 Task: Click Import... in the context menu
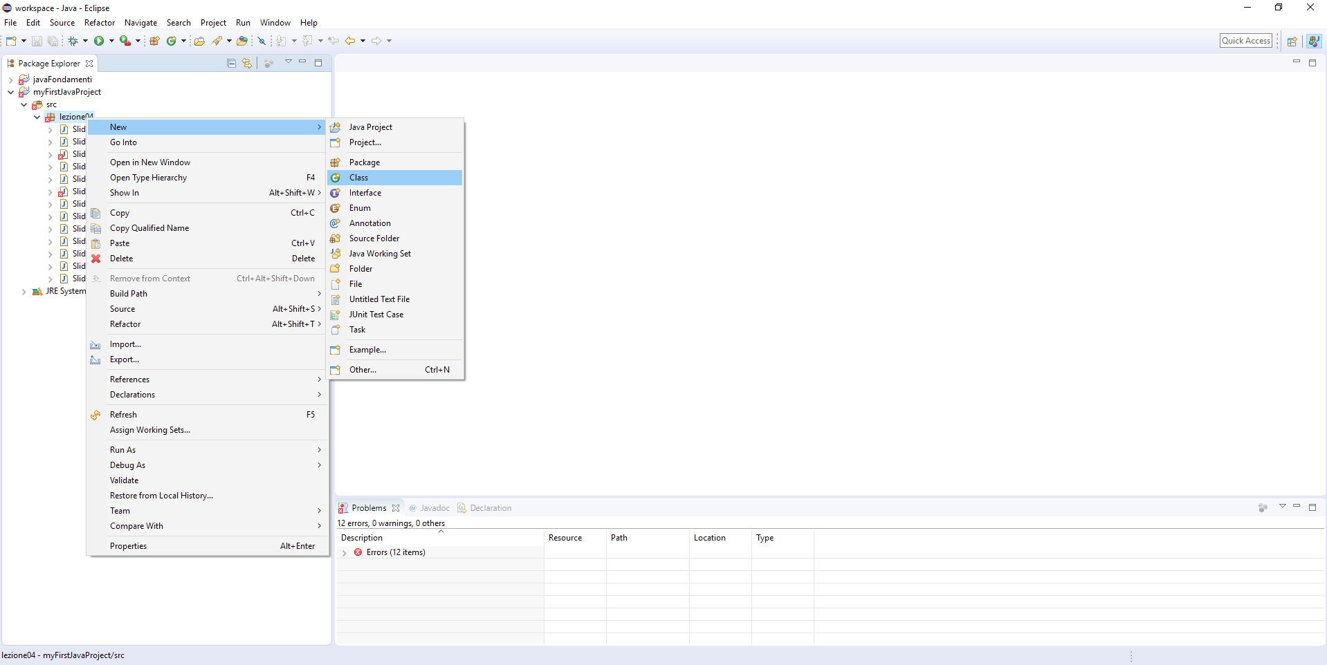206,344
